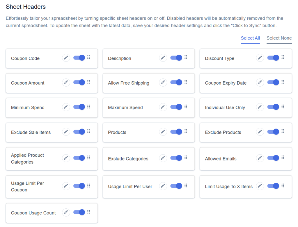Viewport: 298px width, 227px height.
Task: Edit Coupon Usage Count header
Action: click(66, 212)
